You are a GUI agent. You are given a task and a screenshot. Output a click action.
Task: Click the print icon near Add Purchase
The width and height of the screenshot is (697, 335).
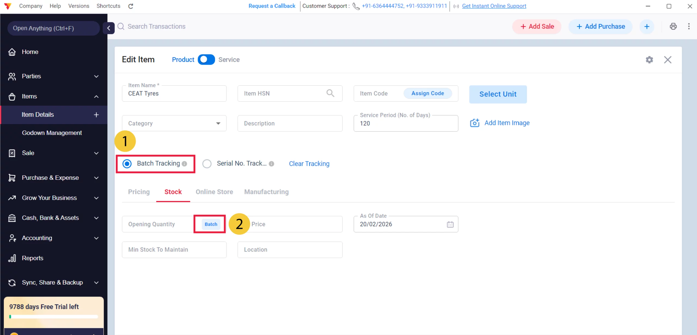[x=673, y=26]
